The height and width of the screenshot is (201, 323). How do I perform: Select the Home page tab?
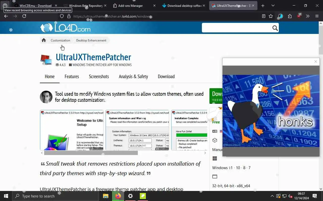point(50,76)
